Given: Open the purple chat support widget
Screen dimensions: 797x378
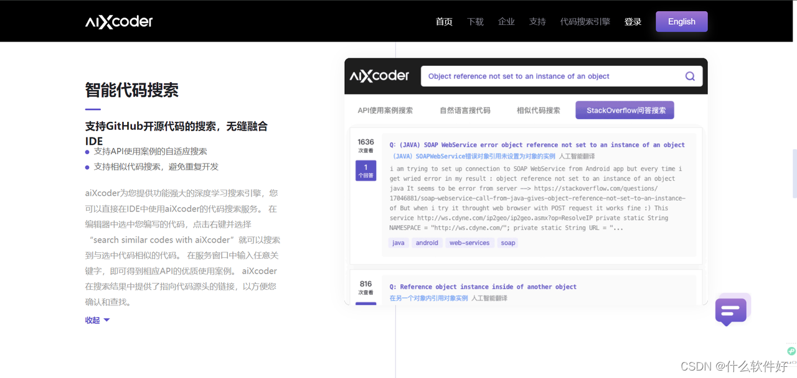Looking at the screenshot, I should click(732, 310).
